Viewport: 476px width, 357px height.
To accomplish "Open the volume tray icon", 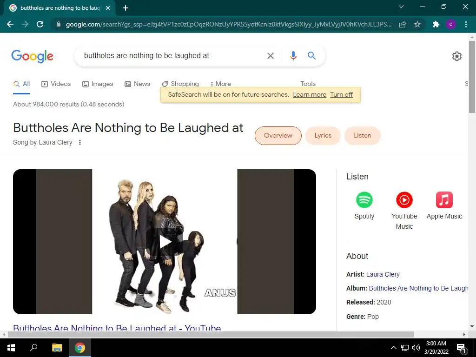I will pos(416,348).
